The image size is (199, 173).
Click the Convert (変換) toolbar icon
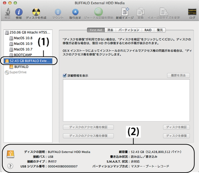[x=141, y=12]
